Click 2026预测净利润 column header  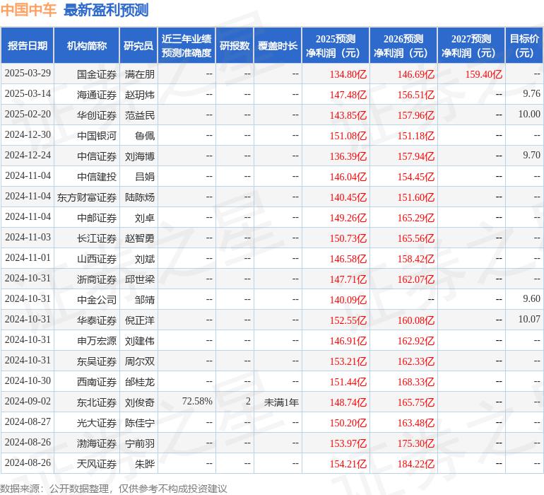[403, 45]
